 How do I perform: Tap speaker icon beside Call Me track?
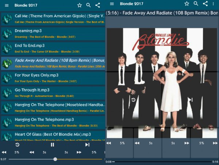[x=7, y=19]
